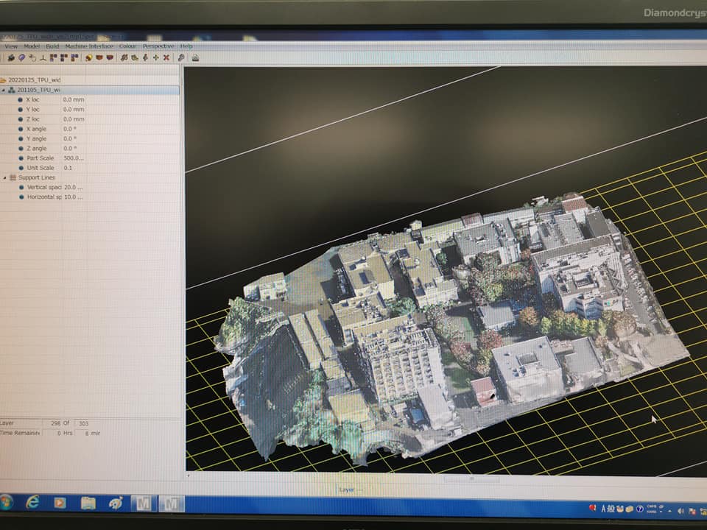Open the File Explorer taskbar icon

click(x=88, y=503)
